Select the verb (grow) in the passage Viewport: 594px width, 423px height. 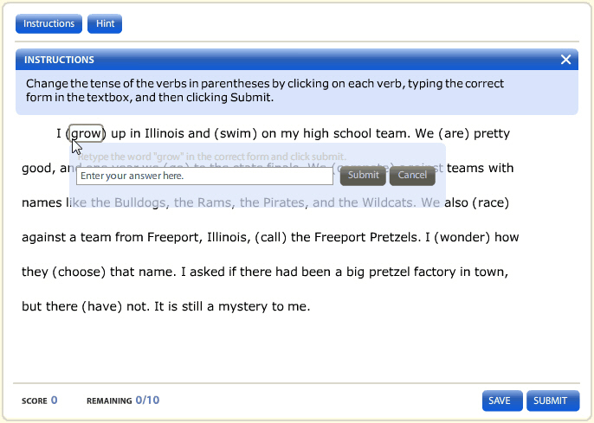click(86, 134)
